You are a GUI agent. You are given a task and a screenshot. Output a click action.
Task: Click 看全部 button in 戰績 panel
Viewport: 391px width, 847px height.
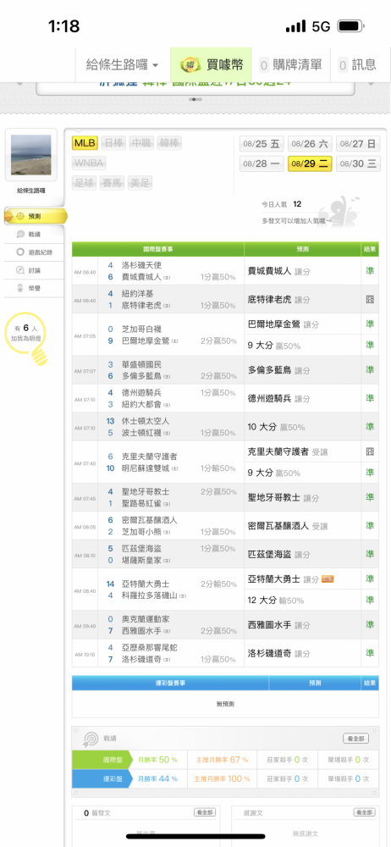click(x=356, y=739)
